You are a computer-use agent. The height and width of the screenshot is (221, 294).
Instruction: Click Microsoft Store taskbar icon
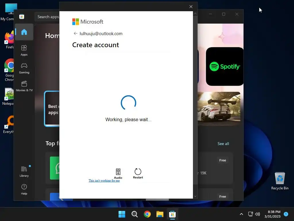tap(172, 214)
